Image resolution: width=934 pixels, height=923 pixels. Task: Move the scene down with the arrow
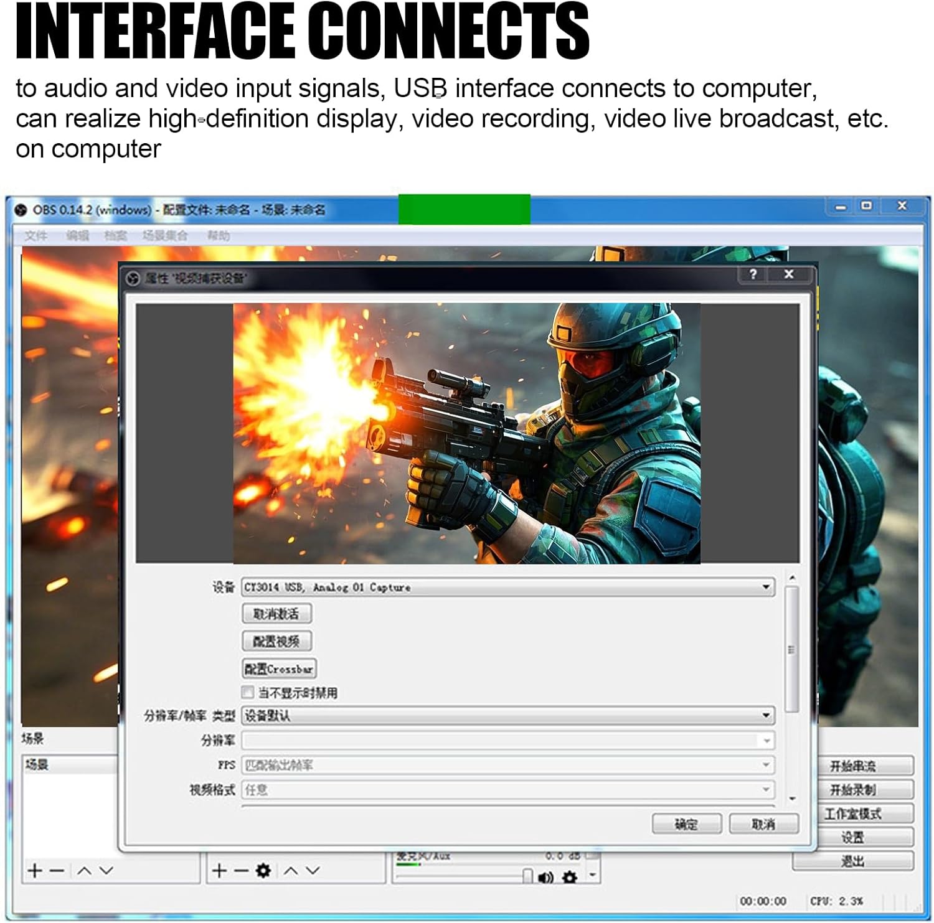tap(106, 871)
